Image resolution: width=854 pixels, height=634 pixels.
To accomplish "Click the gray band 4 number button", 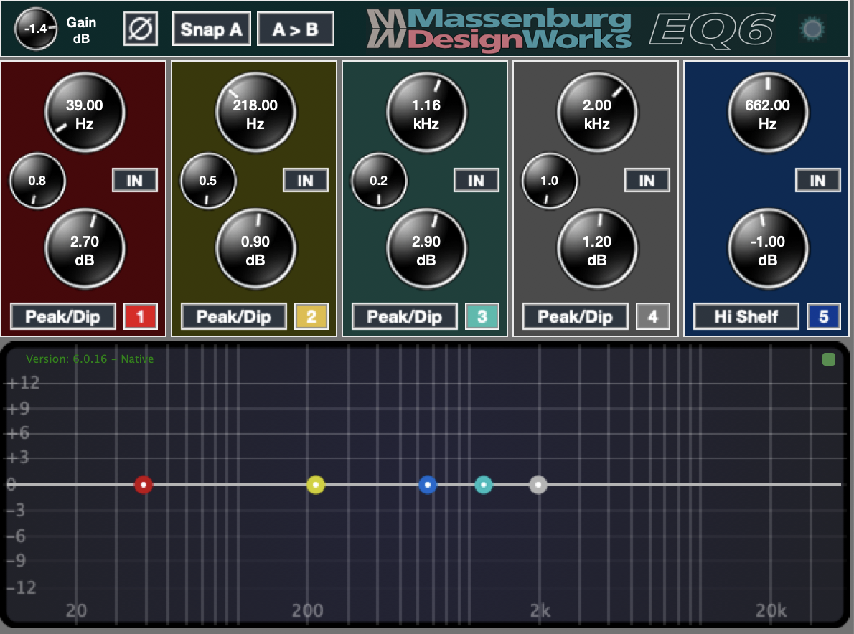I will coord(653,316).
